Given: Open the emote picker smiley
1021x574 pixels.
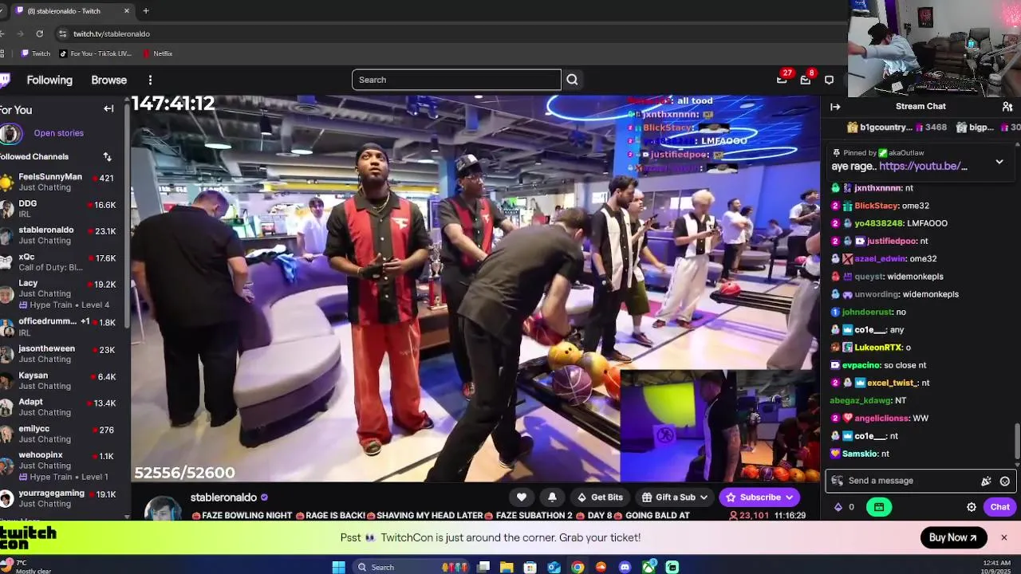Looking at the screenshot, I should coord(1005,481).
